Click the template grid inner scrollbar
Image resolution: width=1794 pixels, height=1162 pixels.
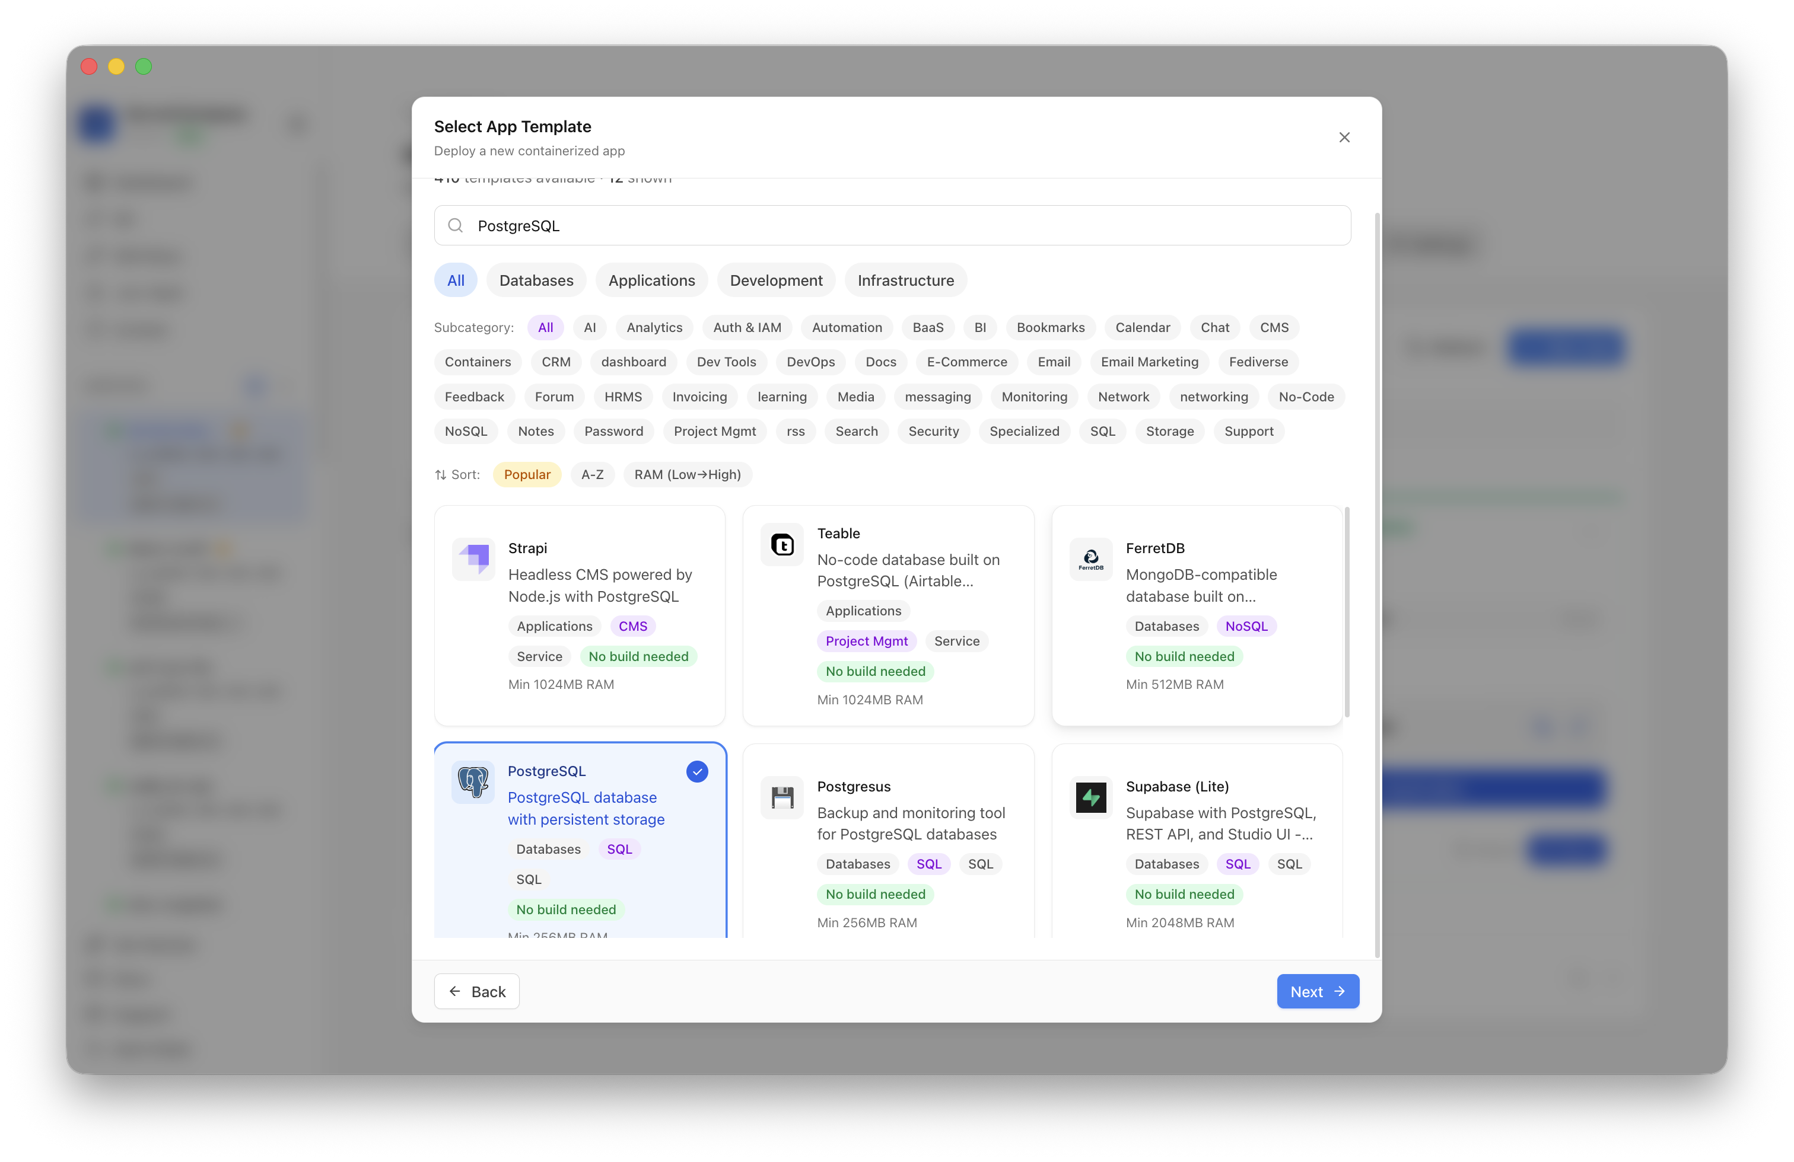click(x=1346, y=611)
